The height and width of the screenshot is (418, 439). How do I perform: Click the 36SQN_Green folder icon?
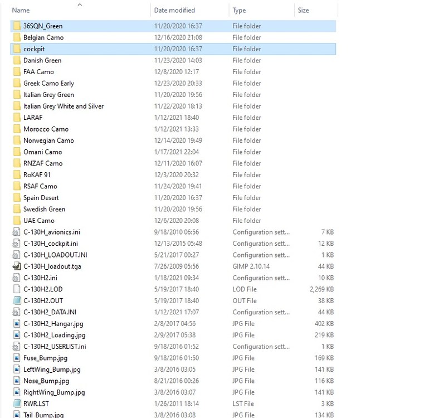point(17,26)
